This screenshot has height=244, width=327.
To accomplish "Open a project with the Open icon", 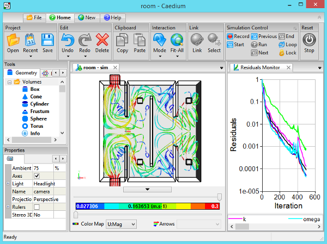I will point(13,43).
